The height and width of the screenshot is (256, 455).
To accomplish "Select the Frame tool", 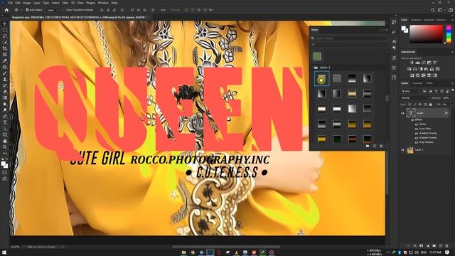I will 5,54.
